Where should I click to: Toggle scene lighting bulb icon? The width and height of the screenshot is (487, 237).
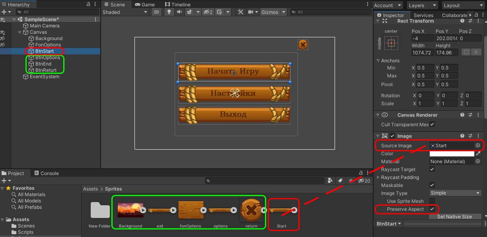[x=168, y=12]
